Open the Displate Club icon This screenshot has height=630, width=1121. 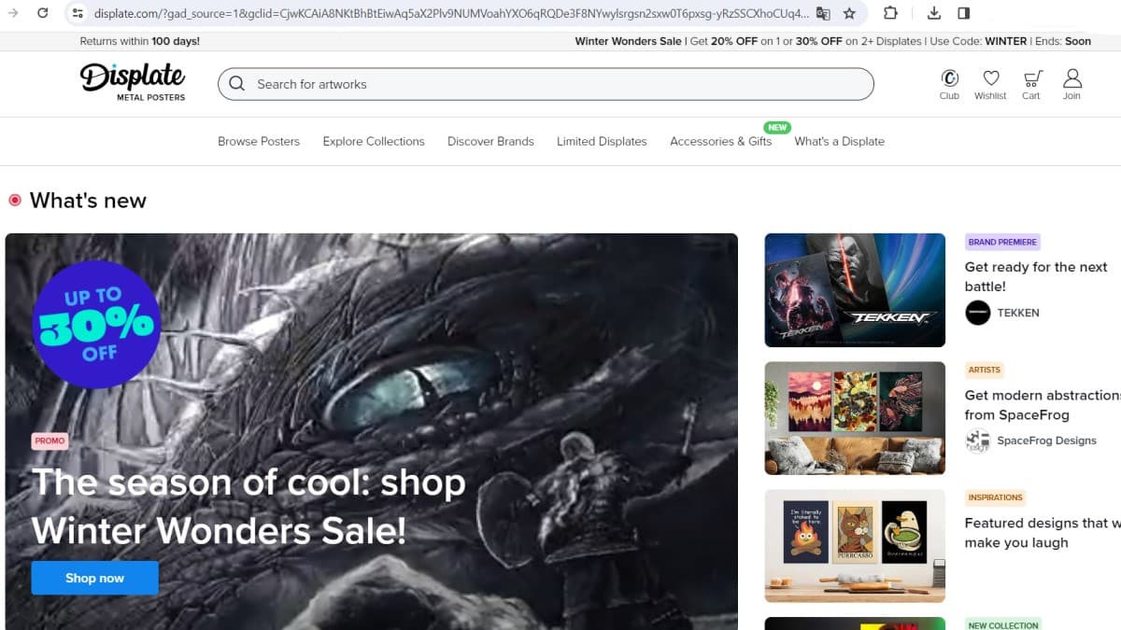coord(949,79)
